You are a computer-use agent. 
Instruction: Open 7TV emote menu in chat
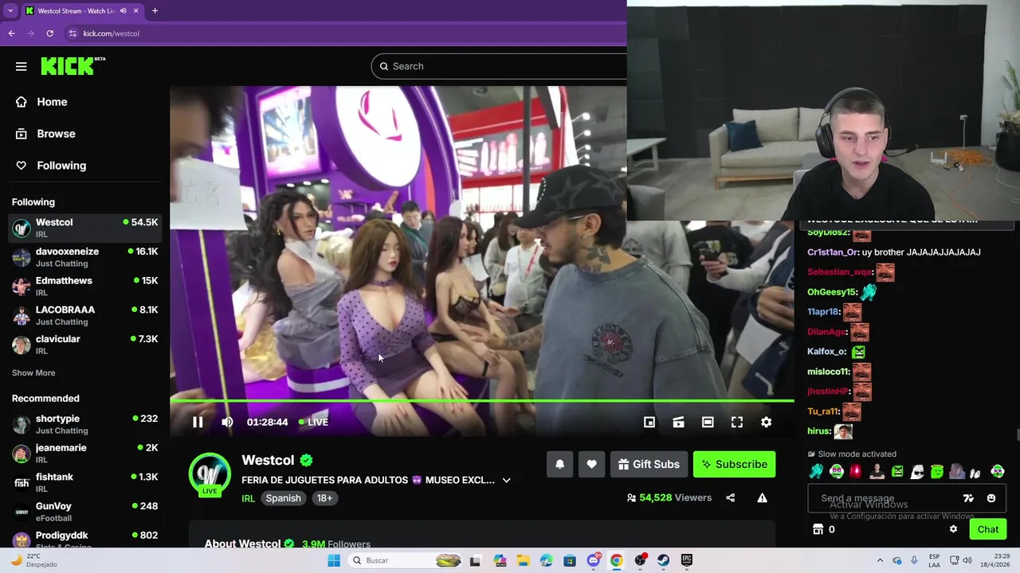tap(968, 498)
